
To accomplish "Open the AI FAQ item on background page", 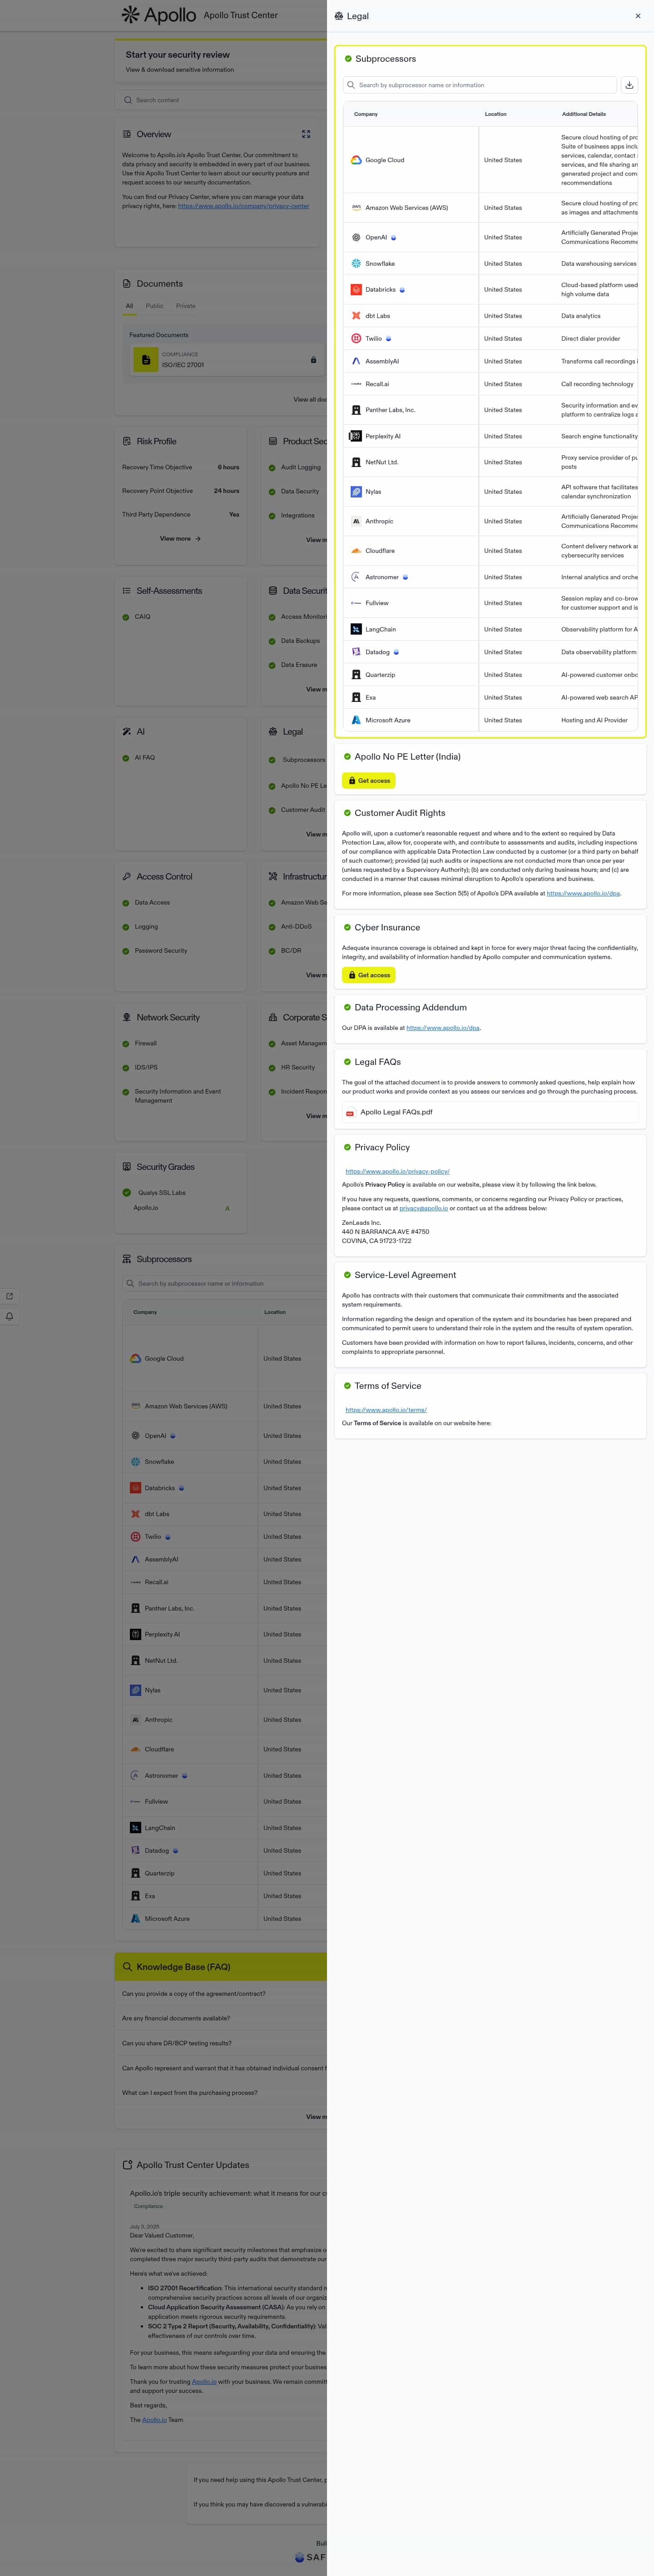I will click(145, 758).
